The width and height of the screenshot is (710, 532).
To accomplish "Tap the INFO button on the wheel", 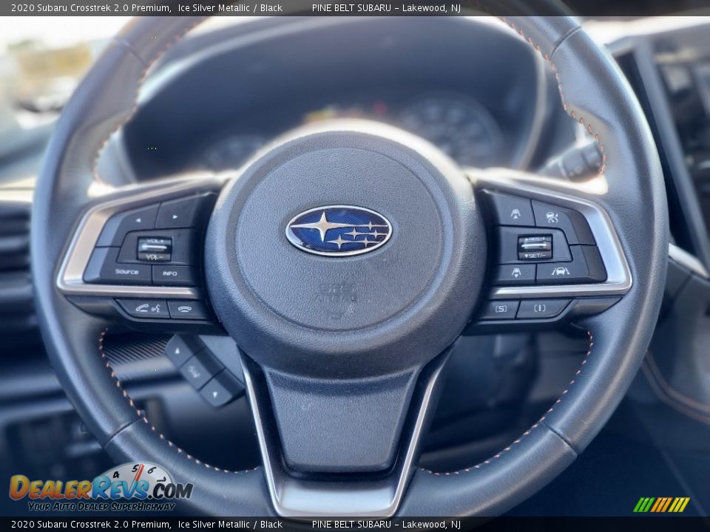I will click(x=171, y=273).
